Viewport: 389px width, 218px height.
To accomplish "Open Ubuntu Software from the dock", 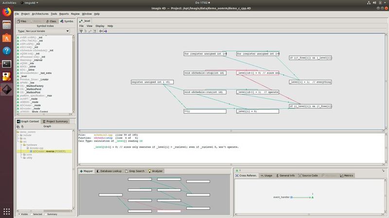I will click(7, 38).
